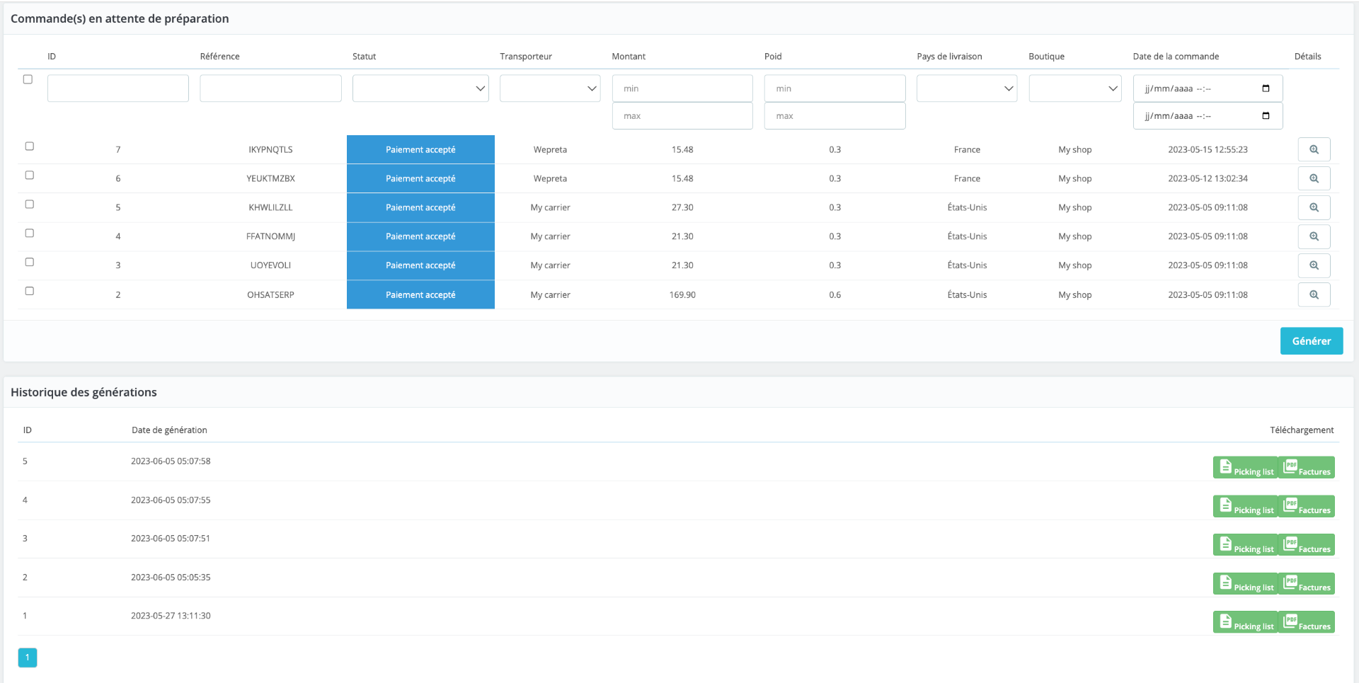Select order 3 UOYEVOLI checkbox
This screenshot has height=683, width=1359.
click(x=30, y=262)
